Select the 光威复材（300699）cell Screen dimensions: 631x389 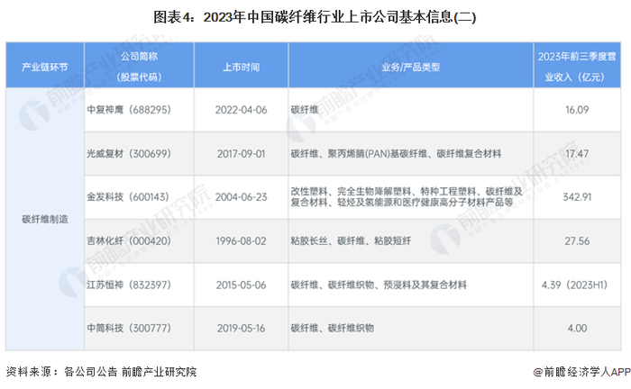coord(139,153)
